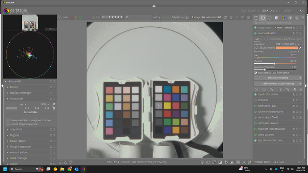Turn off the exposure module
The image size is (308, 173).
255,100
